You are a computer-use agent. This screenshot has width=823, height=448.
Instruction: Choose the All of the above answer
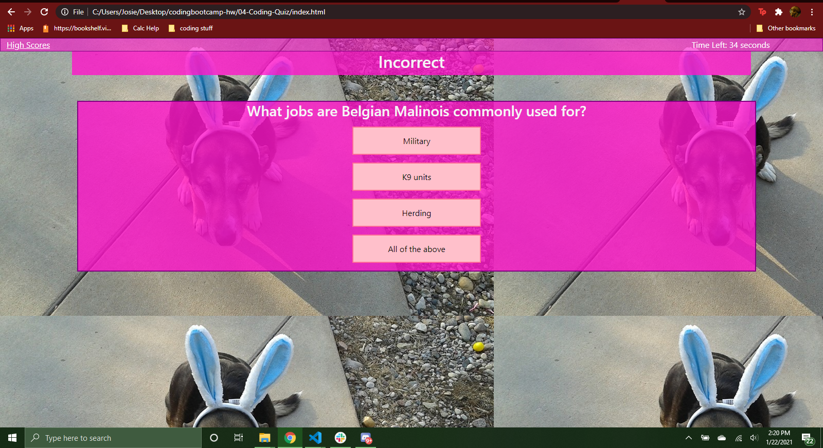[x=417, y=249]
